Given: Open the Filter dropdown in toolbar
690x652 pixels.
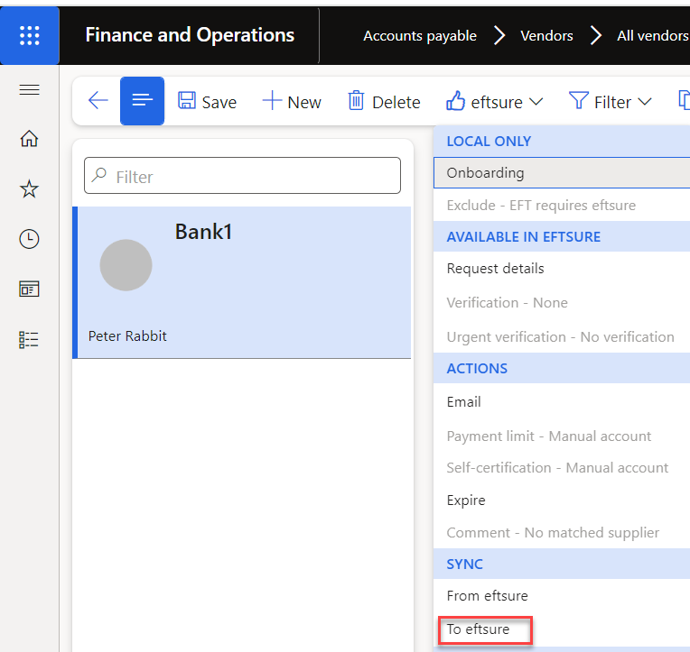Looking at the screenshot, I should click(611, 102).
